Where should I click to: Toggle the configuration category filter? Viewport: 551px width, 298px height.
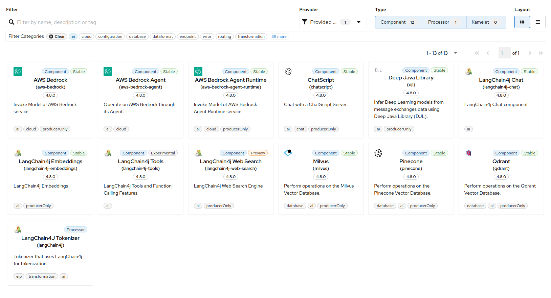coord(110,36)
